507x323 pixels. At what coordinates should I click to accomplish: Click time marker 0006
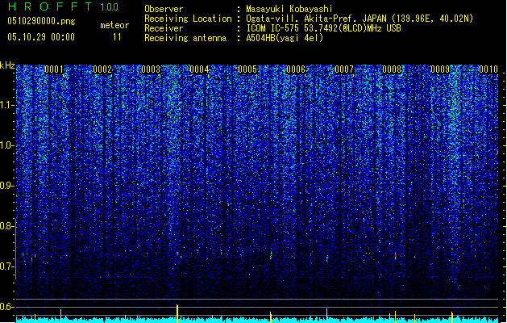tap(296, 69)
